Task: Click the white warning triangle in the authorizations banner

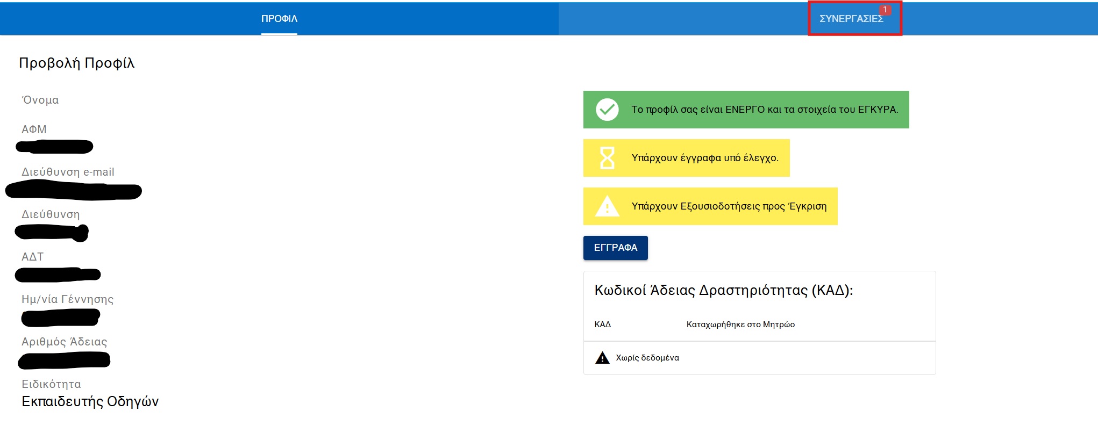Action: point(607,206)
